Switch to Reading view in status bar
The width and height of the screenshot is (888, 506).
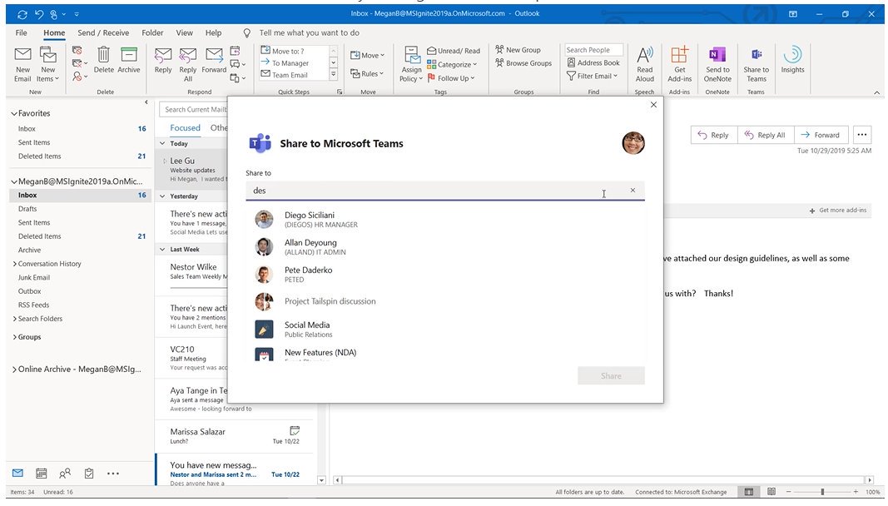(x=771, y=492)
